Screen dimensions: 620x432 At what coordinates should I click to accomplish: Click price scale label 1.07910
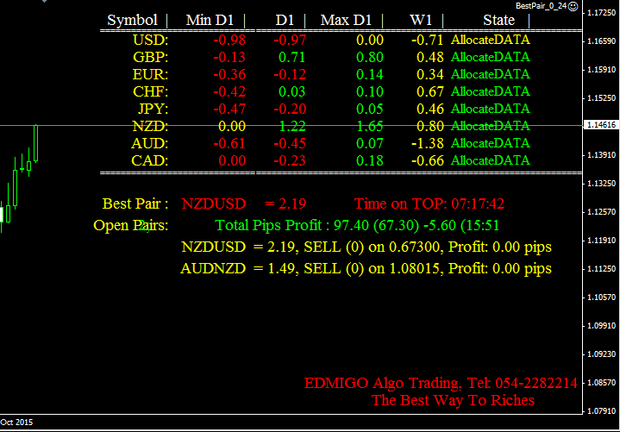[x=601, y=411]
